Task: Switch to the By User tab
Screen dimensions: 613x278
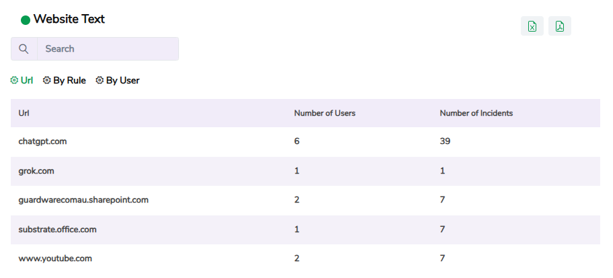Action: click(122, 80)
